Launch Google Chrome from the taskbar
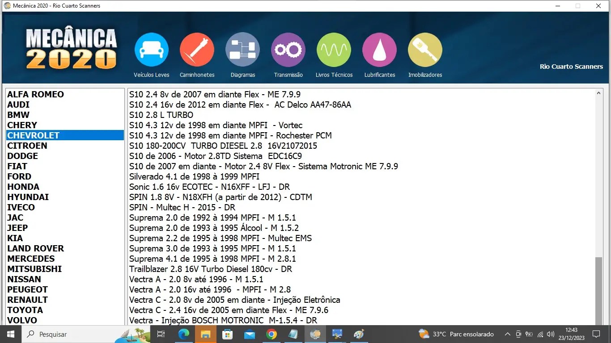611x343 pixels. coord(271,334)
